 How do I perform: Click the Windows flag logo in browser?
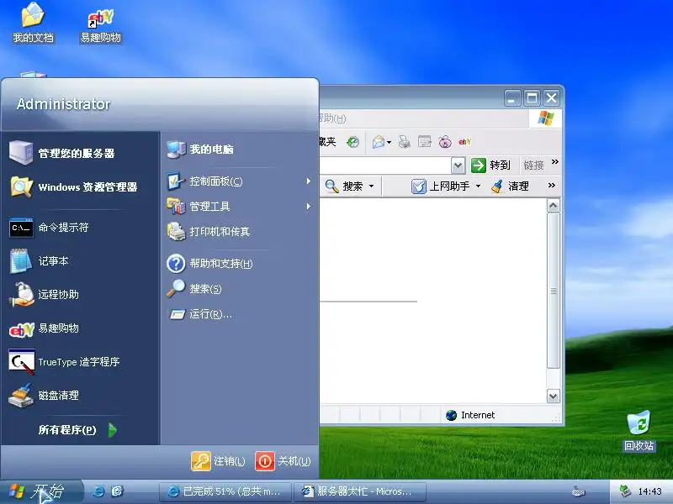click(545, 118)
